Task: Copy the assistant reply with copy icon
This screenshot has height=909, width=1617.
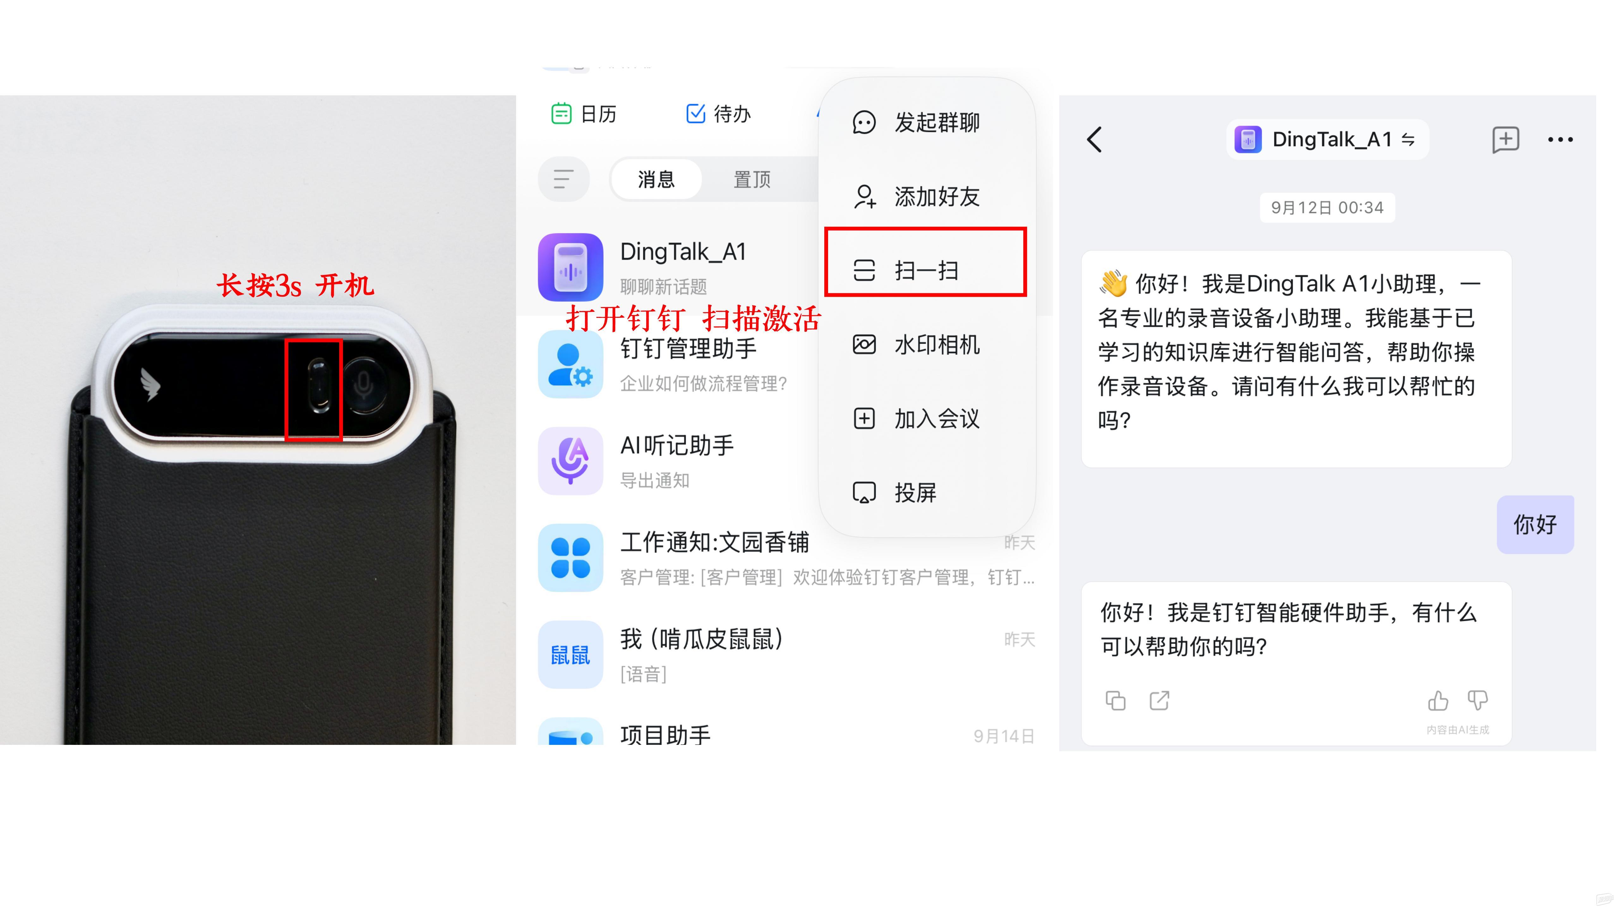Action: click(x=1115, y=700)
